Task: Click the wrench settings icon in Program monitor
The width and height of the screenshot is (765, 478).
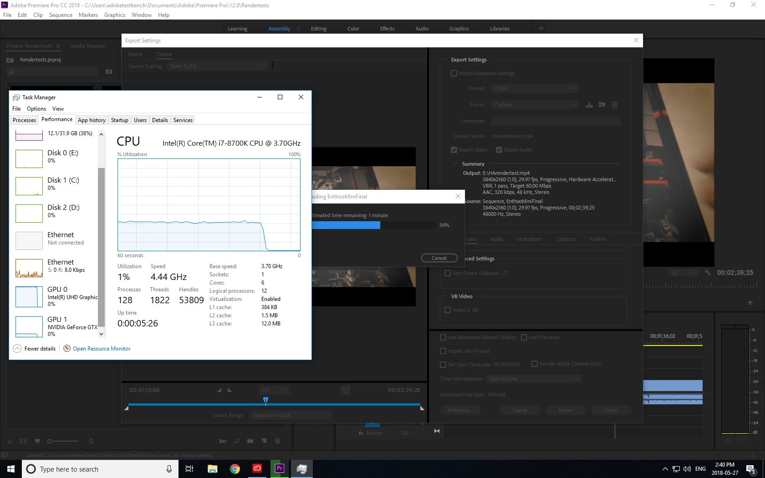Action: click(707, 272)
